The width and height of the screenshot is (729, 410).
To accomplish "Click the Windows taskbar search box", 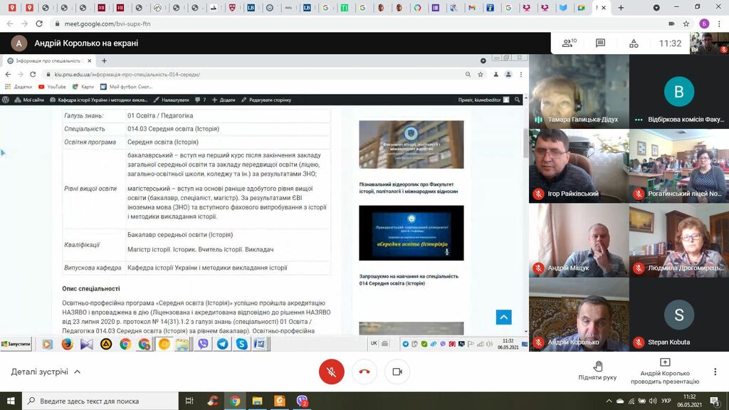I will click(100, 401).
